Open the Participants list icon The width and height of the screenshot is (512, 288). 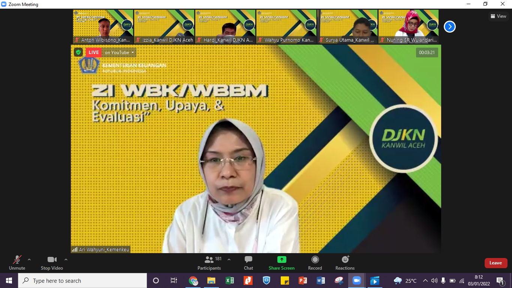[x=210, y=260]
